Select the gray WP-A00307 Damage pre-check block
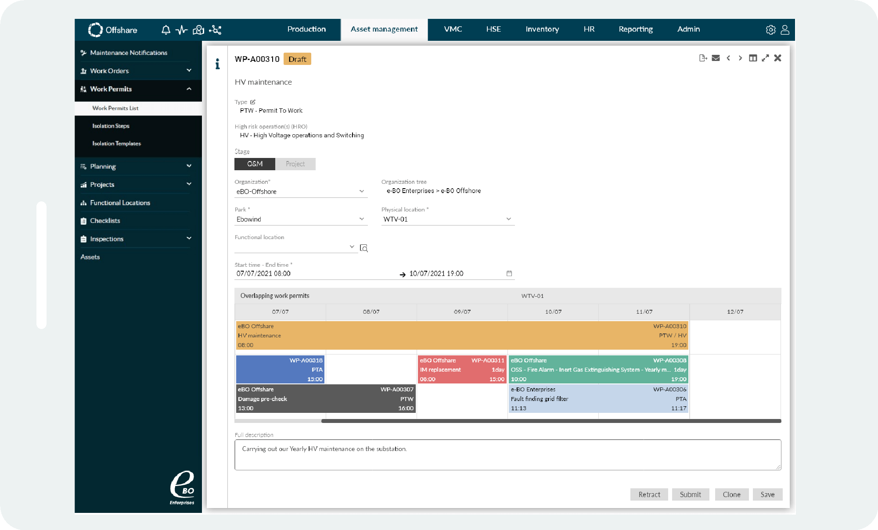The image size is (878, 530). (x=326, y=399)
